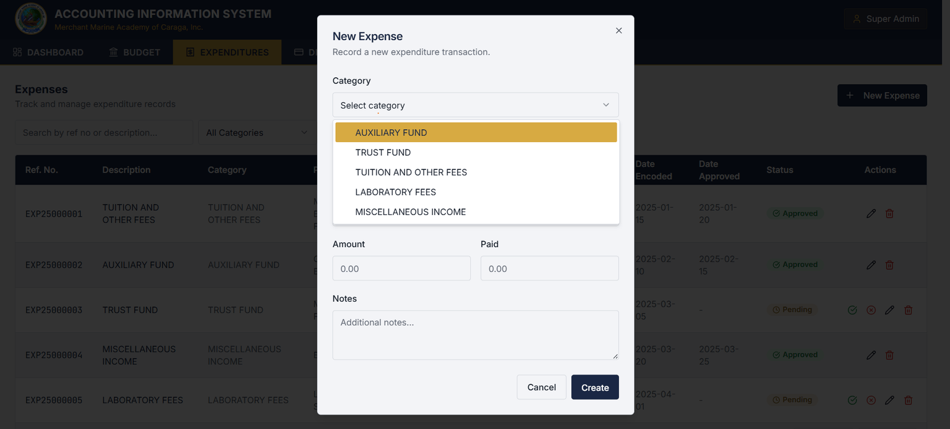Delete expense EXP25000002 with trash icon
Screen dimensions: 950x429
click(x=889, y=265)
